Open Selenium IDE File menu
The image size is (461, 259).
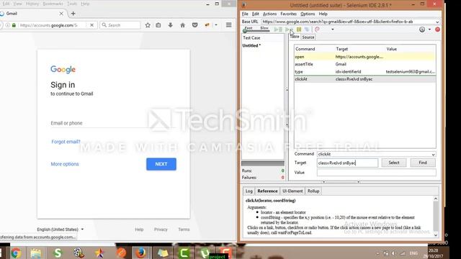click(x=245, y=14)
